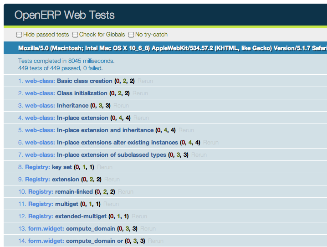Rerun the compute_domain or test
327x247 pixels.
point(156,241)
